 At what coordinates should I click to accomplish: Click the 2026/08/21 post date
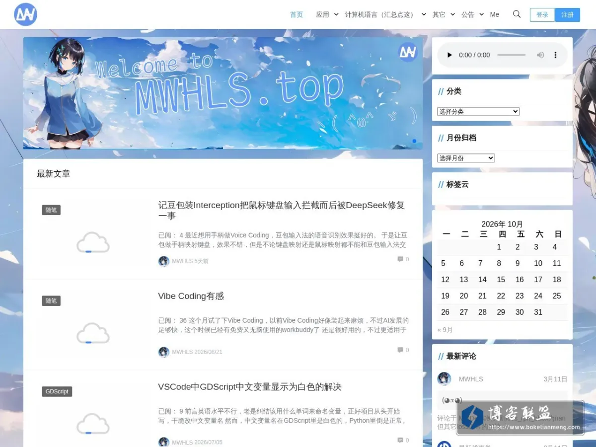coord(209,352)
